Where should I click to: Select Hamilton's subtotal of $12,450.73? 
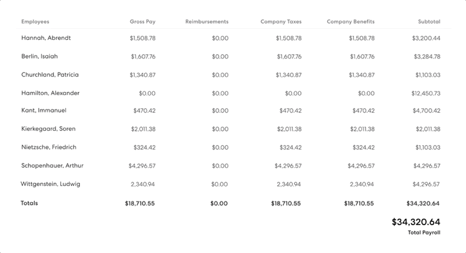coord(425,93)
